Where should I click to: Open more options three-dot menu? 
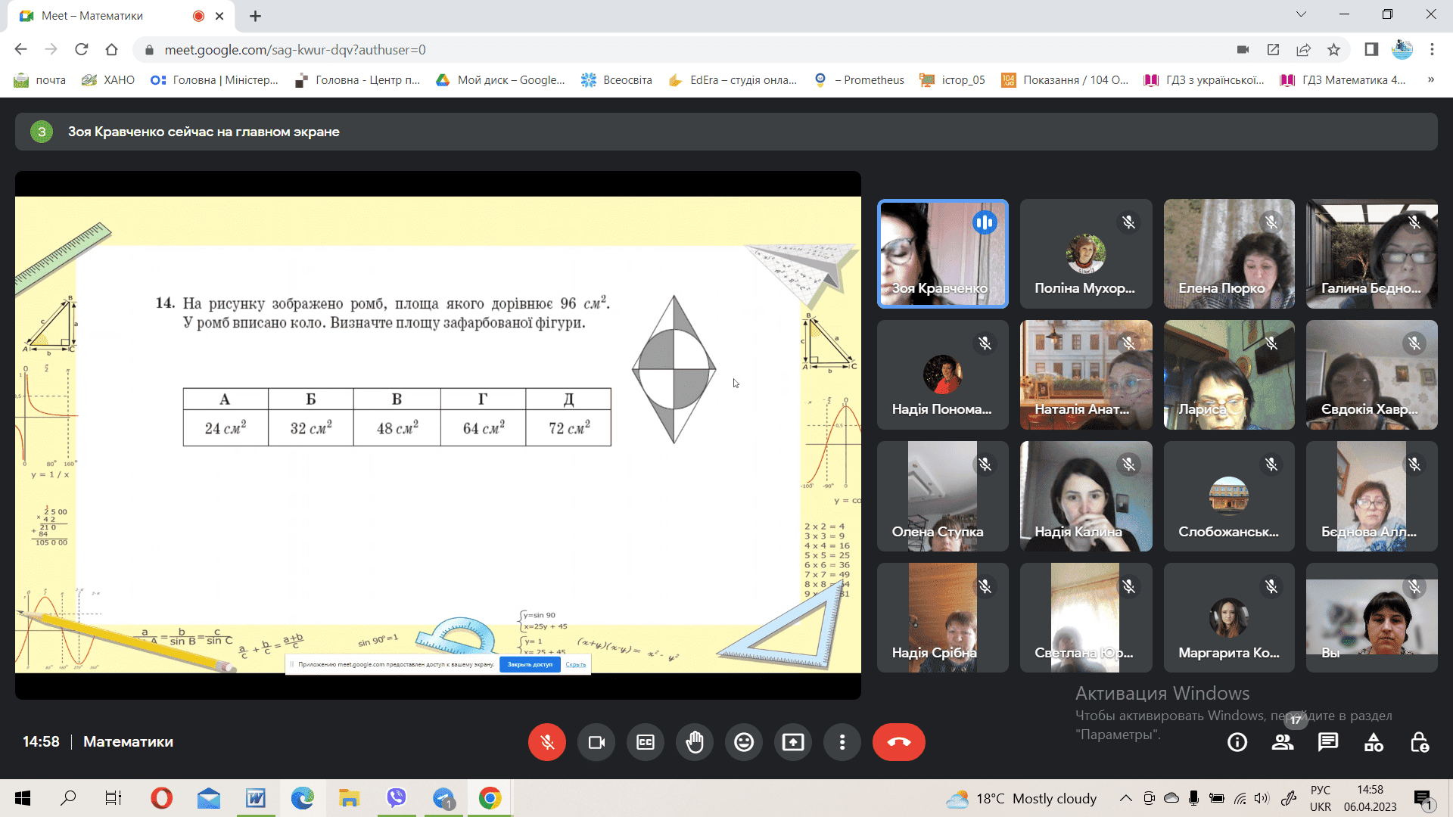(842, 742)
